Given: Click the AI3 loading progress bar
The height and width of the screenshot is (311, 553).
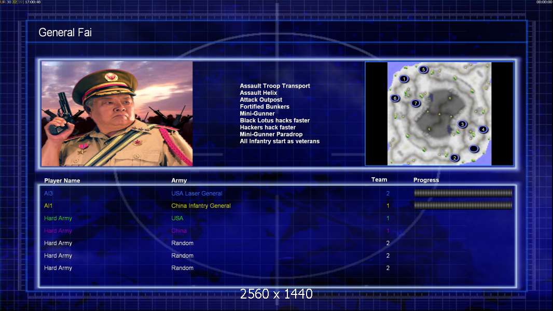Looking at the screenshot, I should point(463,193).
